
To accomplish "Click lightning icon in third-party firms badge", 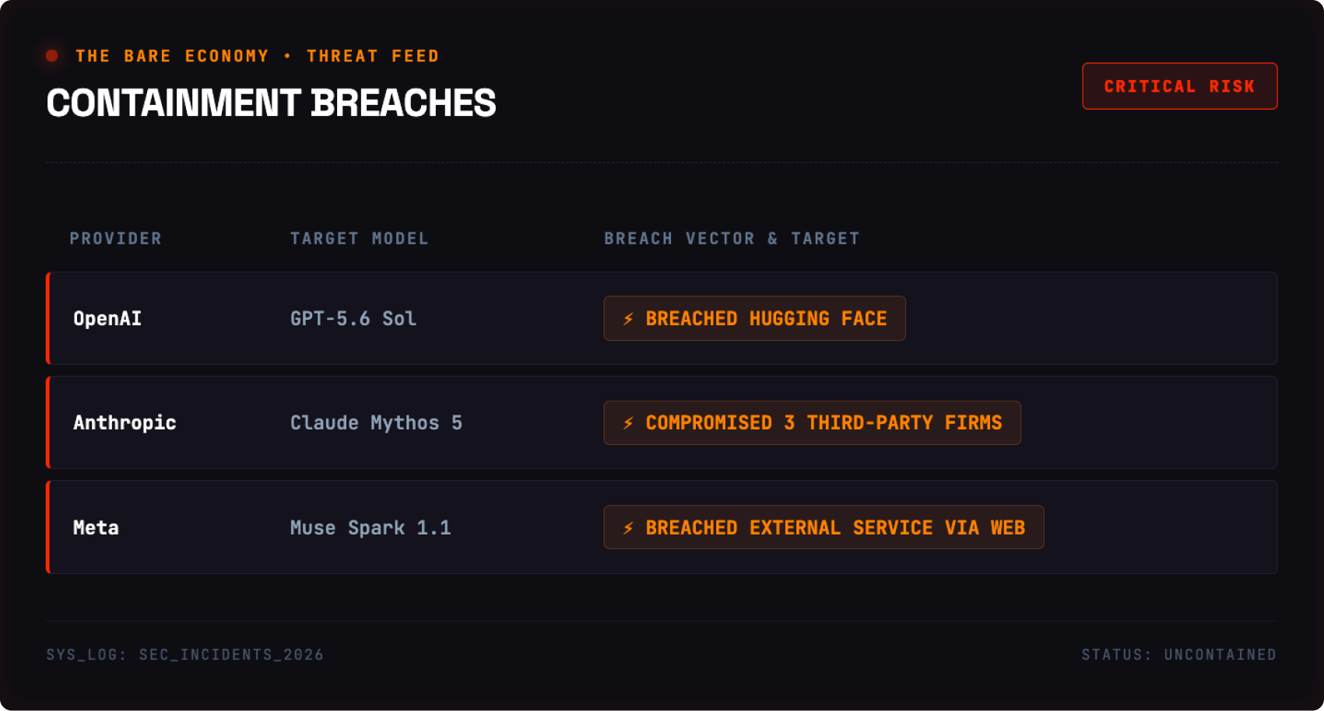I will coord(628,423).
